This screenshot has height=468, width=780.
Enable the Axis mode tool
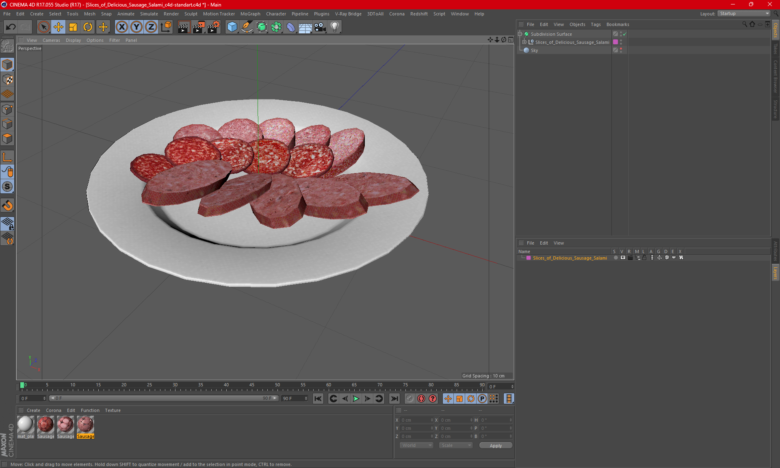tap(7, 157)
